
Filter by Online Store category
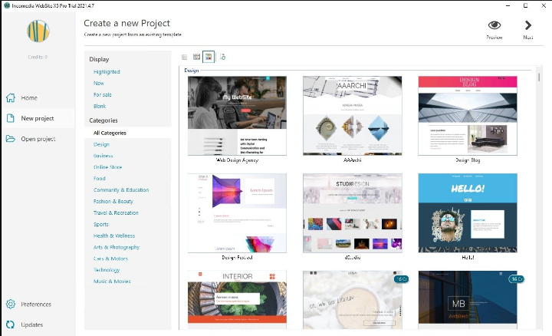108,167
